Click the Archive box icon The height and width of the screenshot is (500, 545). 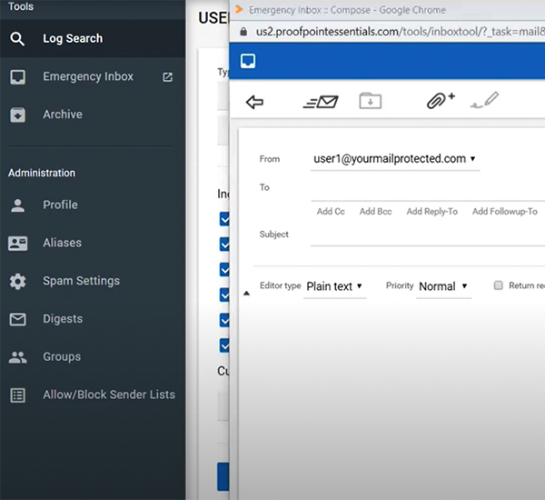click(17, 115)
